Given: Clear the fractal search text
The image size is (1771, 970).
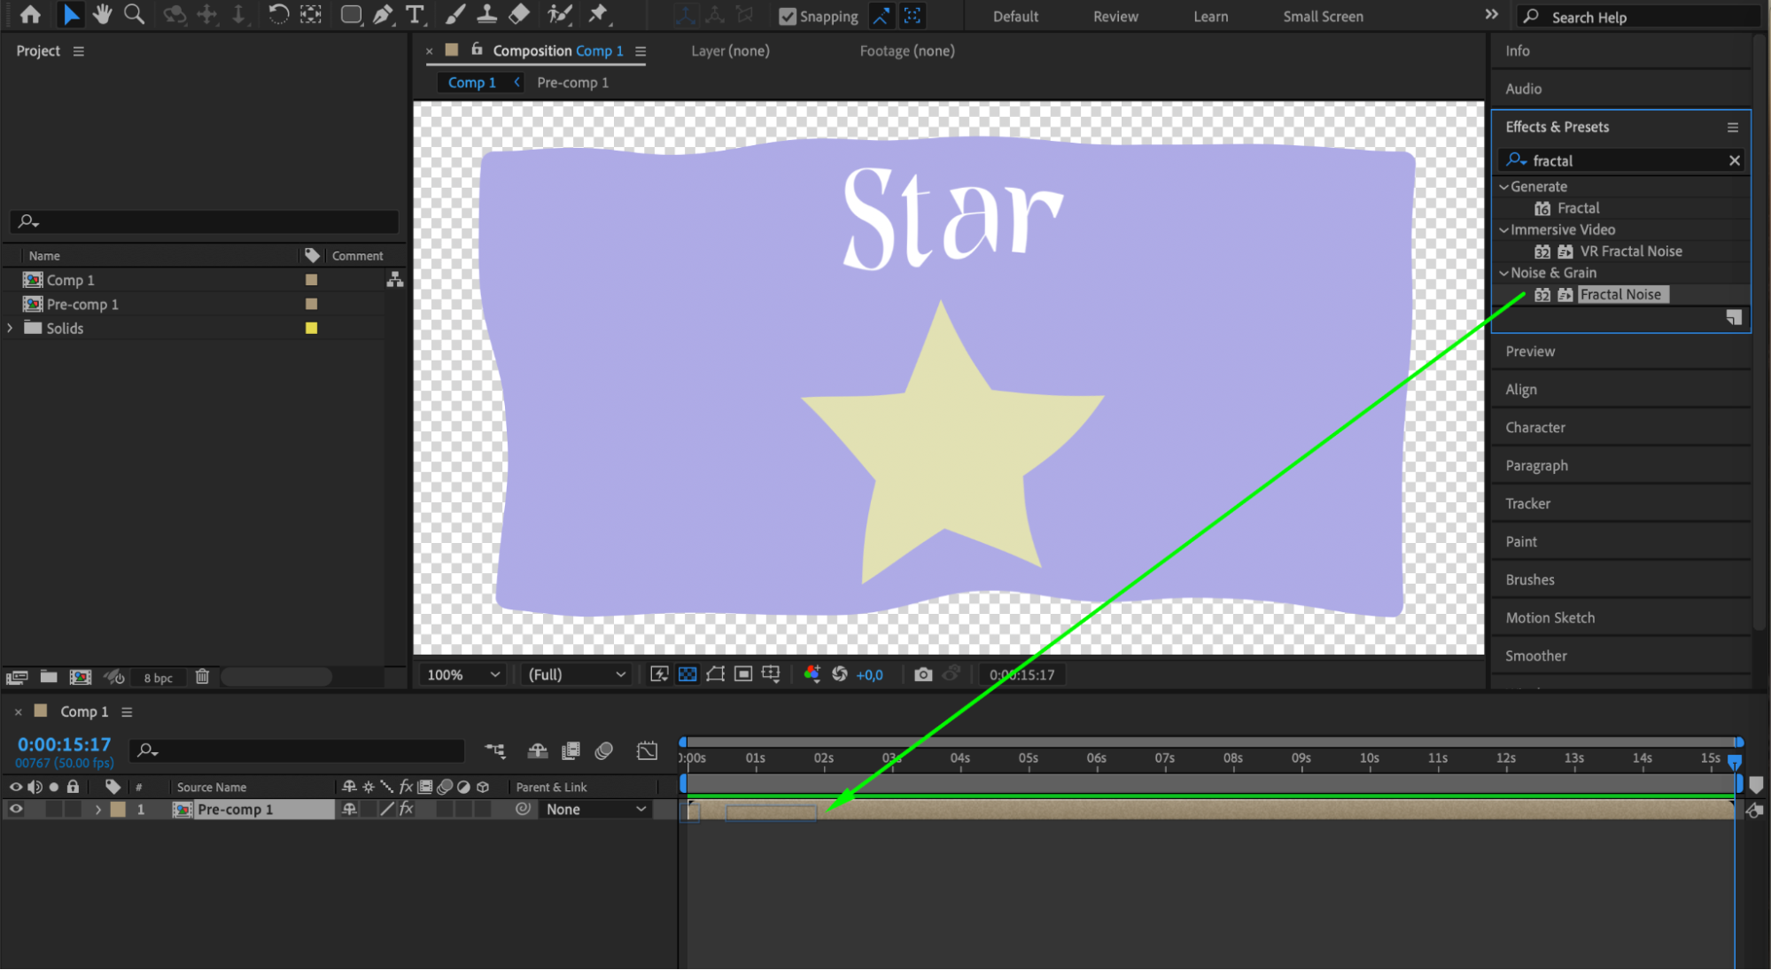Looking at the screenshot, I should [1734, 160].
